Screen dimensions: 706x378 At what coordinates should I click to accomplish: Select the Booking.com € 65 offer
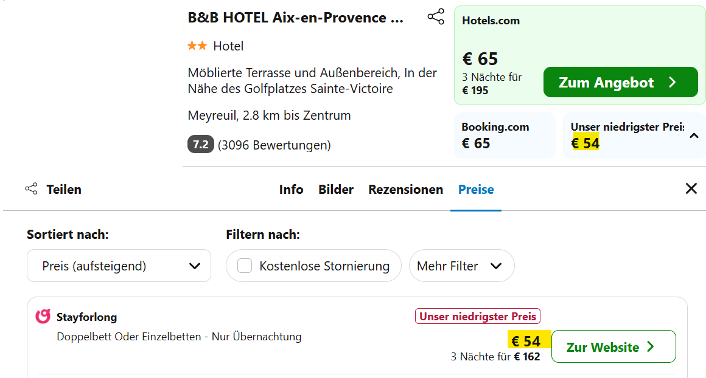[505, 136]
